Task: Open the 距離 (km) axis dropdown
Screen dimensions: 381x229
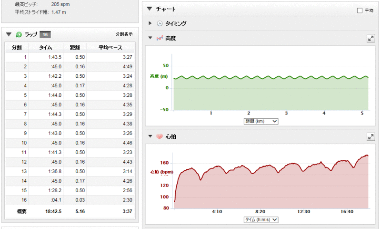Action: pos(260,121)
